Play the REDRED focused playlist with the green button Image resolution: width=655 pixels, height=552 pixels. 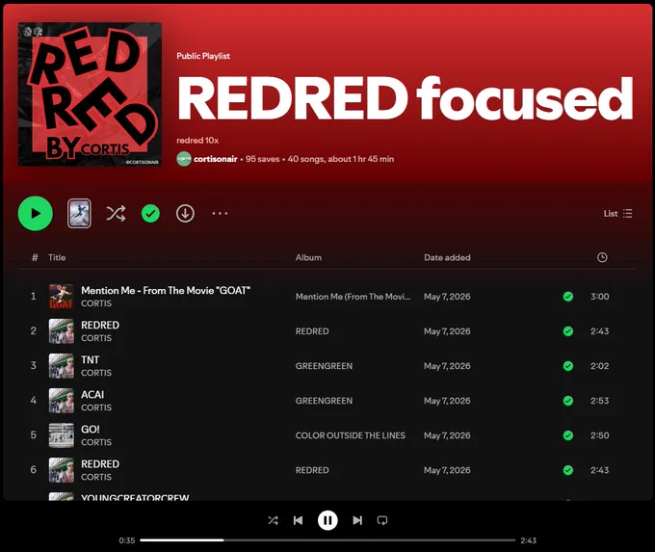(36, 214)
